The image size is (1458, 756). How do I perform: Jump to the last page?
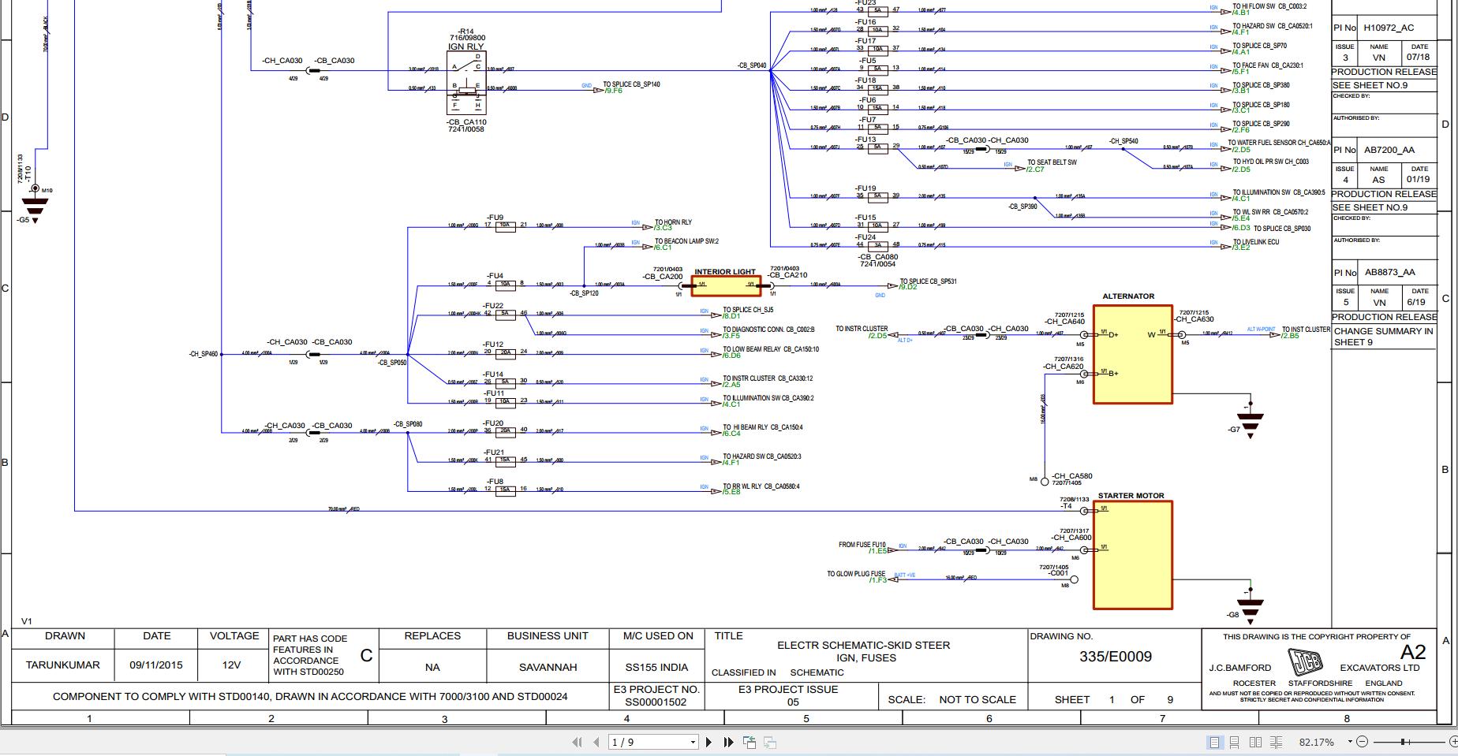[728, 742]
